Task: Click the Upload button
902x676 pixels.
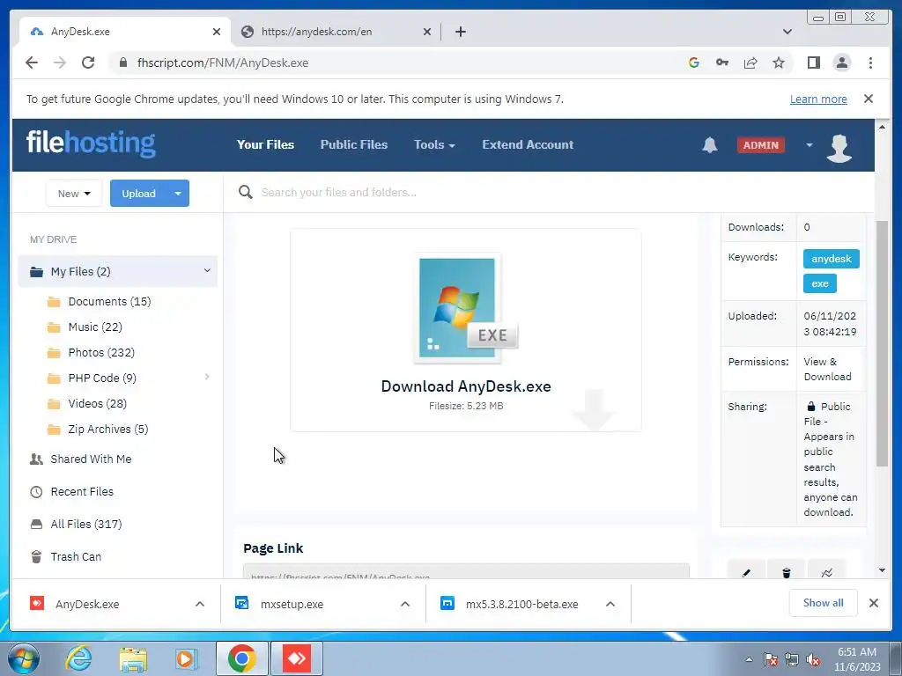Action: click(x=138, y=193)
